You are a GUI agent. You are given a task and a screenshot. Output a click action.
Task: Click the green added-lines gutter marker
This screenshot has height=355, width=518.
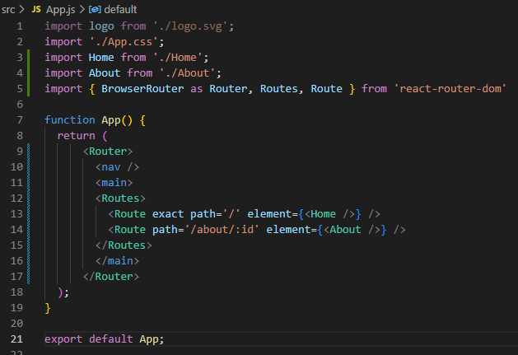28,73
